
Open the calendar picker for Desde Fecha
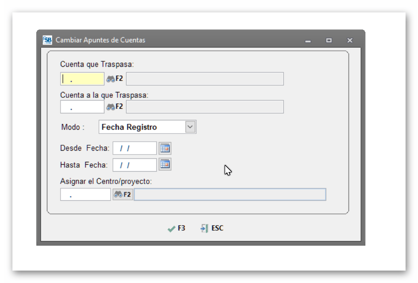[165, 148]
